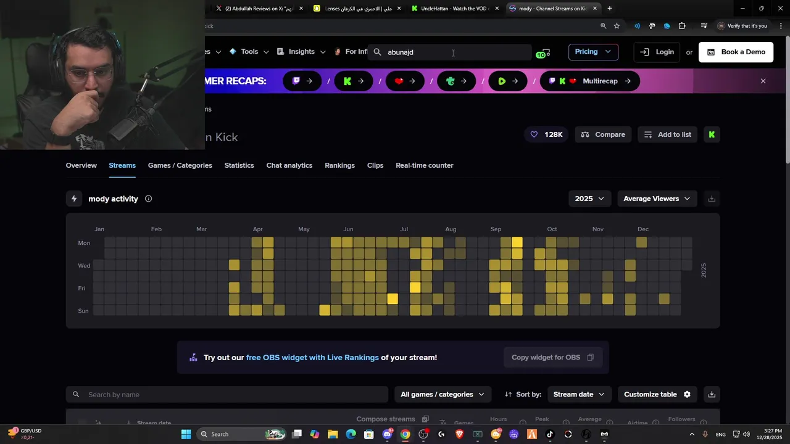The width and height of the screenshot is (790, 444).
Task: Open the Games / Categories tab
Action: (x=180, y=165)
